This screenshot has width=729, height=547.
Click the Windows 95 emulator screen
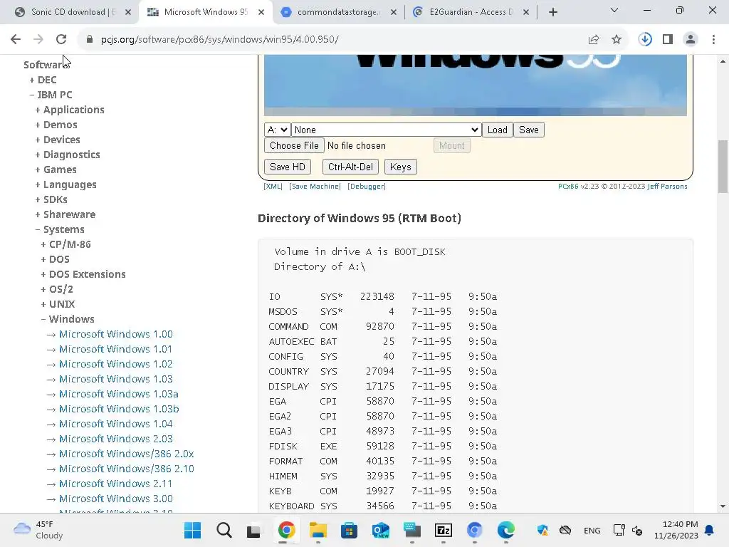tap(475, 85)
